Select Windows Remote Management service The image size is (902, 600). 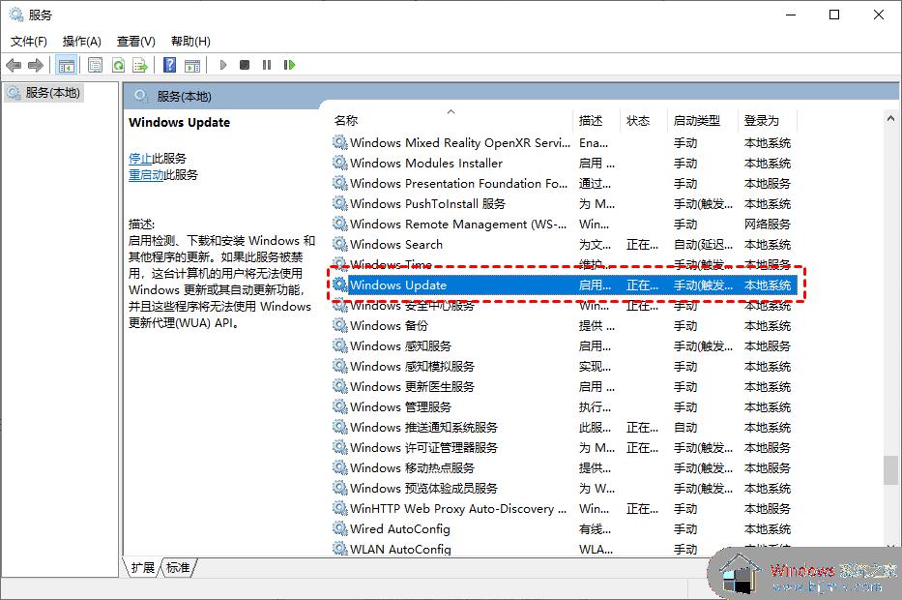click(564, 224)
